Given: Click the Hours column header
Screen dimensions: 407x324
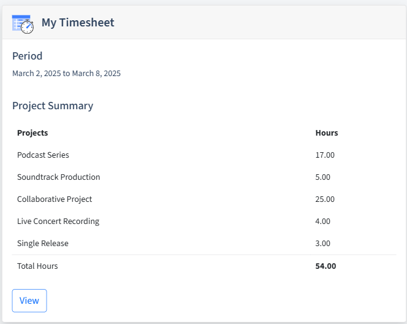Looking at the screenshot, I should [327, 133].
